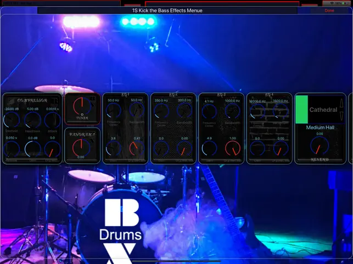This screenshot has height=264, width=353.
Task: Adjust EQ2 Frequency Center knob at 350.0 Hz
Action: [x=161, y=111]
